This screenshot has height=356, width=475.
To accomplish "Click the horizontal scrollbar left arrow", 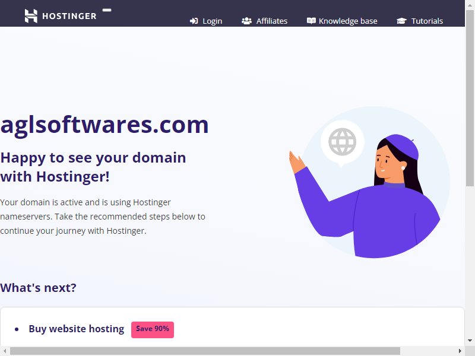I will [5, 351].
